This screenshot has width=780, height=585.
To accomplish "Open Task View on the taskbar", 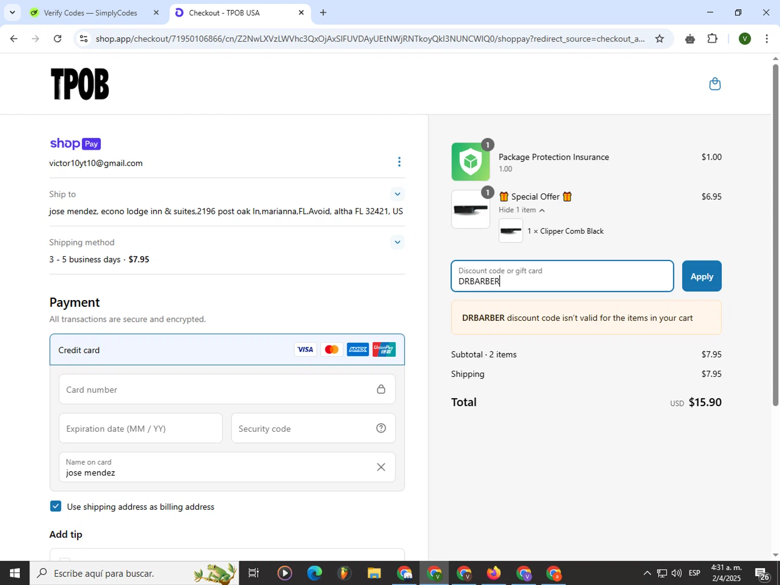I will click(x=254, y=573).
